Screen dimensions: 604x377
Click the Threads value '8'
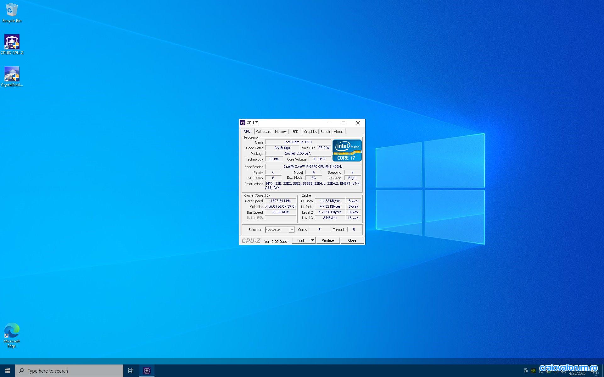pos(354,229)
